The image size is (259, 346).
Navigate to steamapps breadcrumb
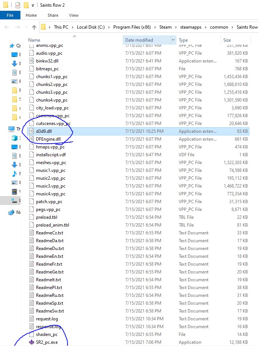click(x=191, y=27)
